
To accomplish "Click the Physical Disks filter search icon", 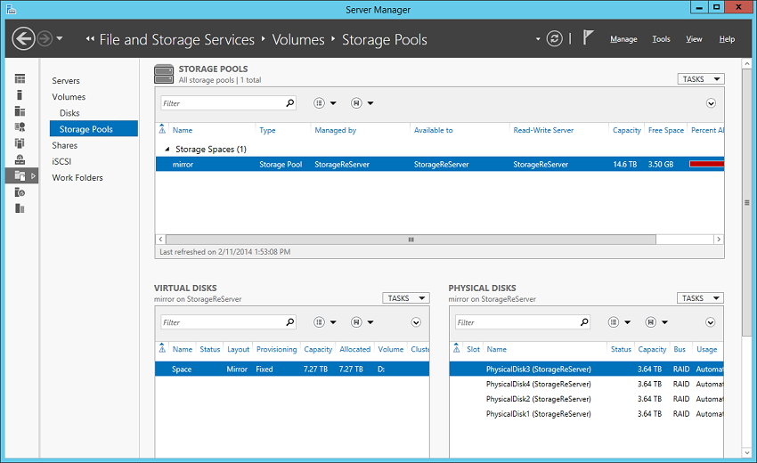I will (584, 322).
